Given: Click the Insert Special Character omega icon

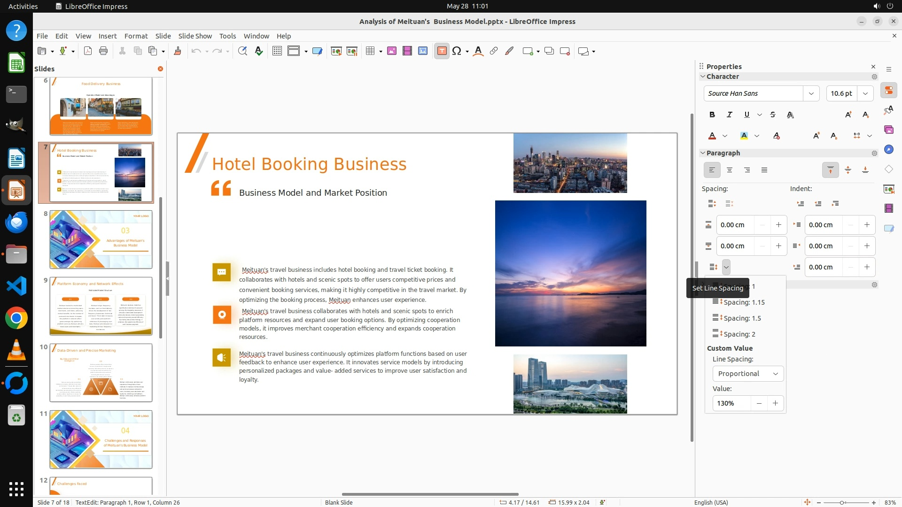Looking at the screenshot, I should [x=456, y=51].
